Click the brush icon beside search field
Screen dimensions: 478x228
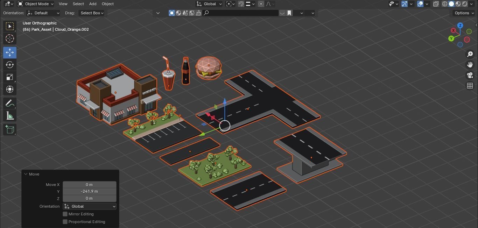(198, 13)
